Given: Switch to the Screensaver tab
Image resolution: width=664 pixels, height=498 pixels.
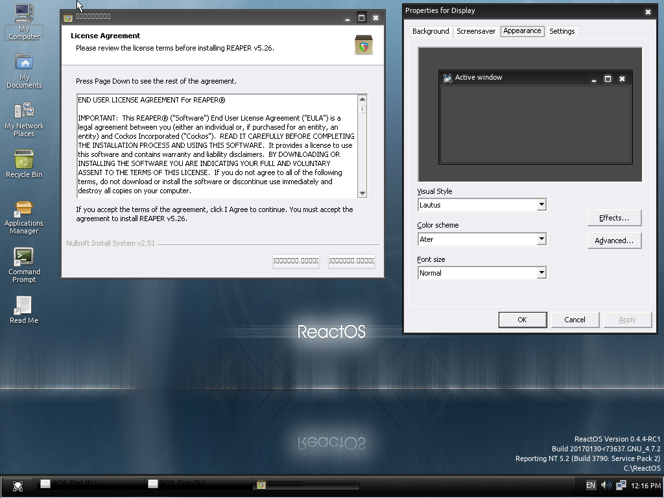Looking at the screenshot, I should [476, 31].
